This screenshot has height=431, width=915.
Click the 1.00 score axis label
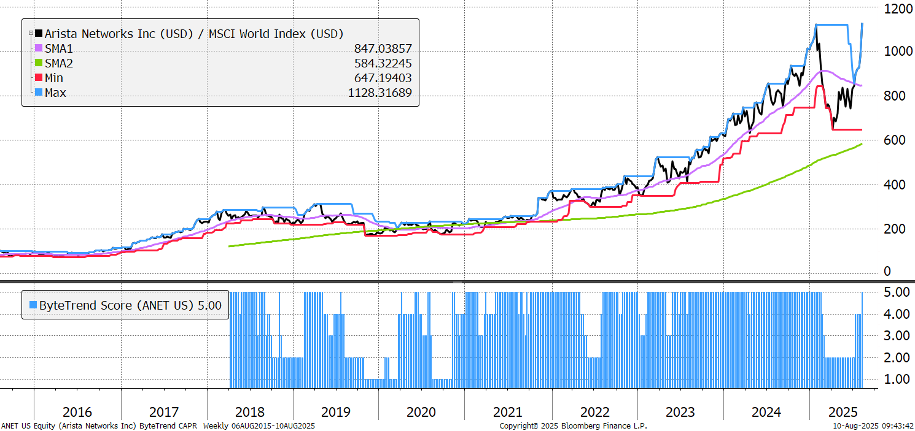pyautogui.click(x=897, y=379)
